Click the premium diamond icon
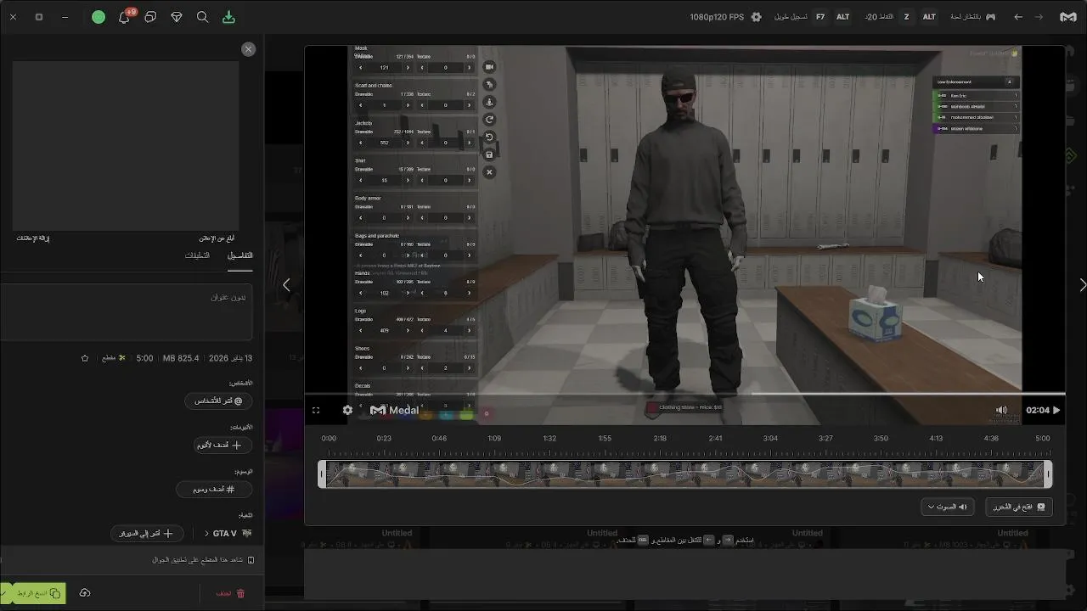 (177, 17)
